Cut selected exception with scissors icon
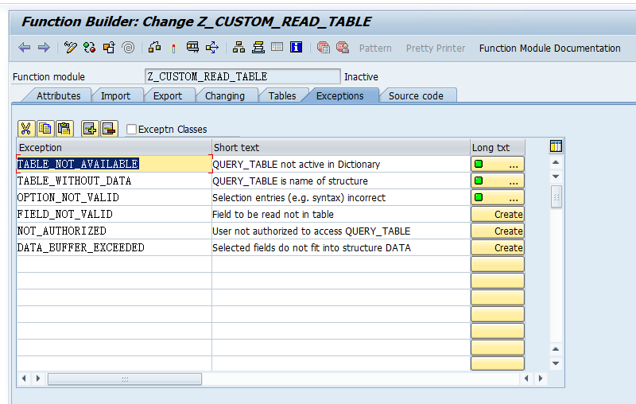The width and height of the screenshot is (636, 404). click(x=26, y=129)
